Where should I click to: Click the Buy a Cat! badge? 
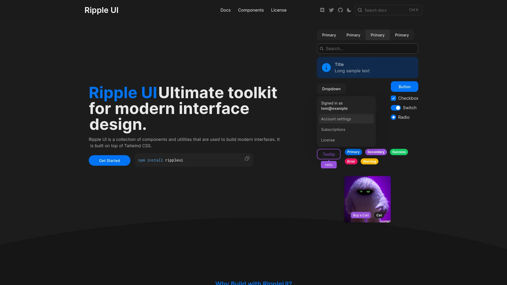(x=361, y=215)
